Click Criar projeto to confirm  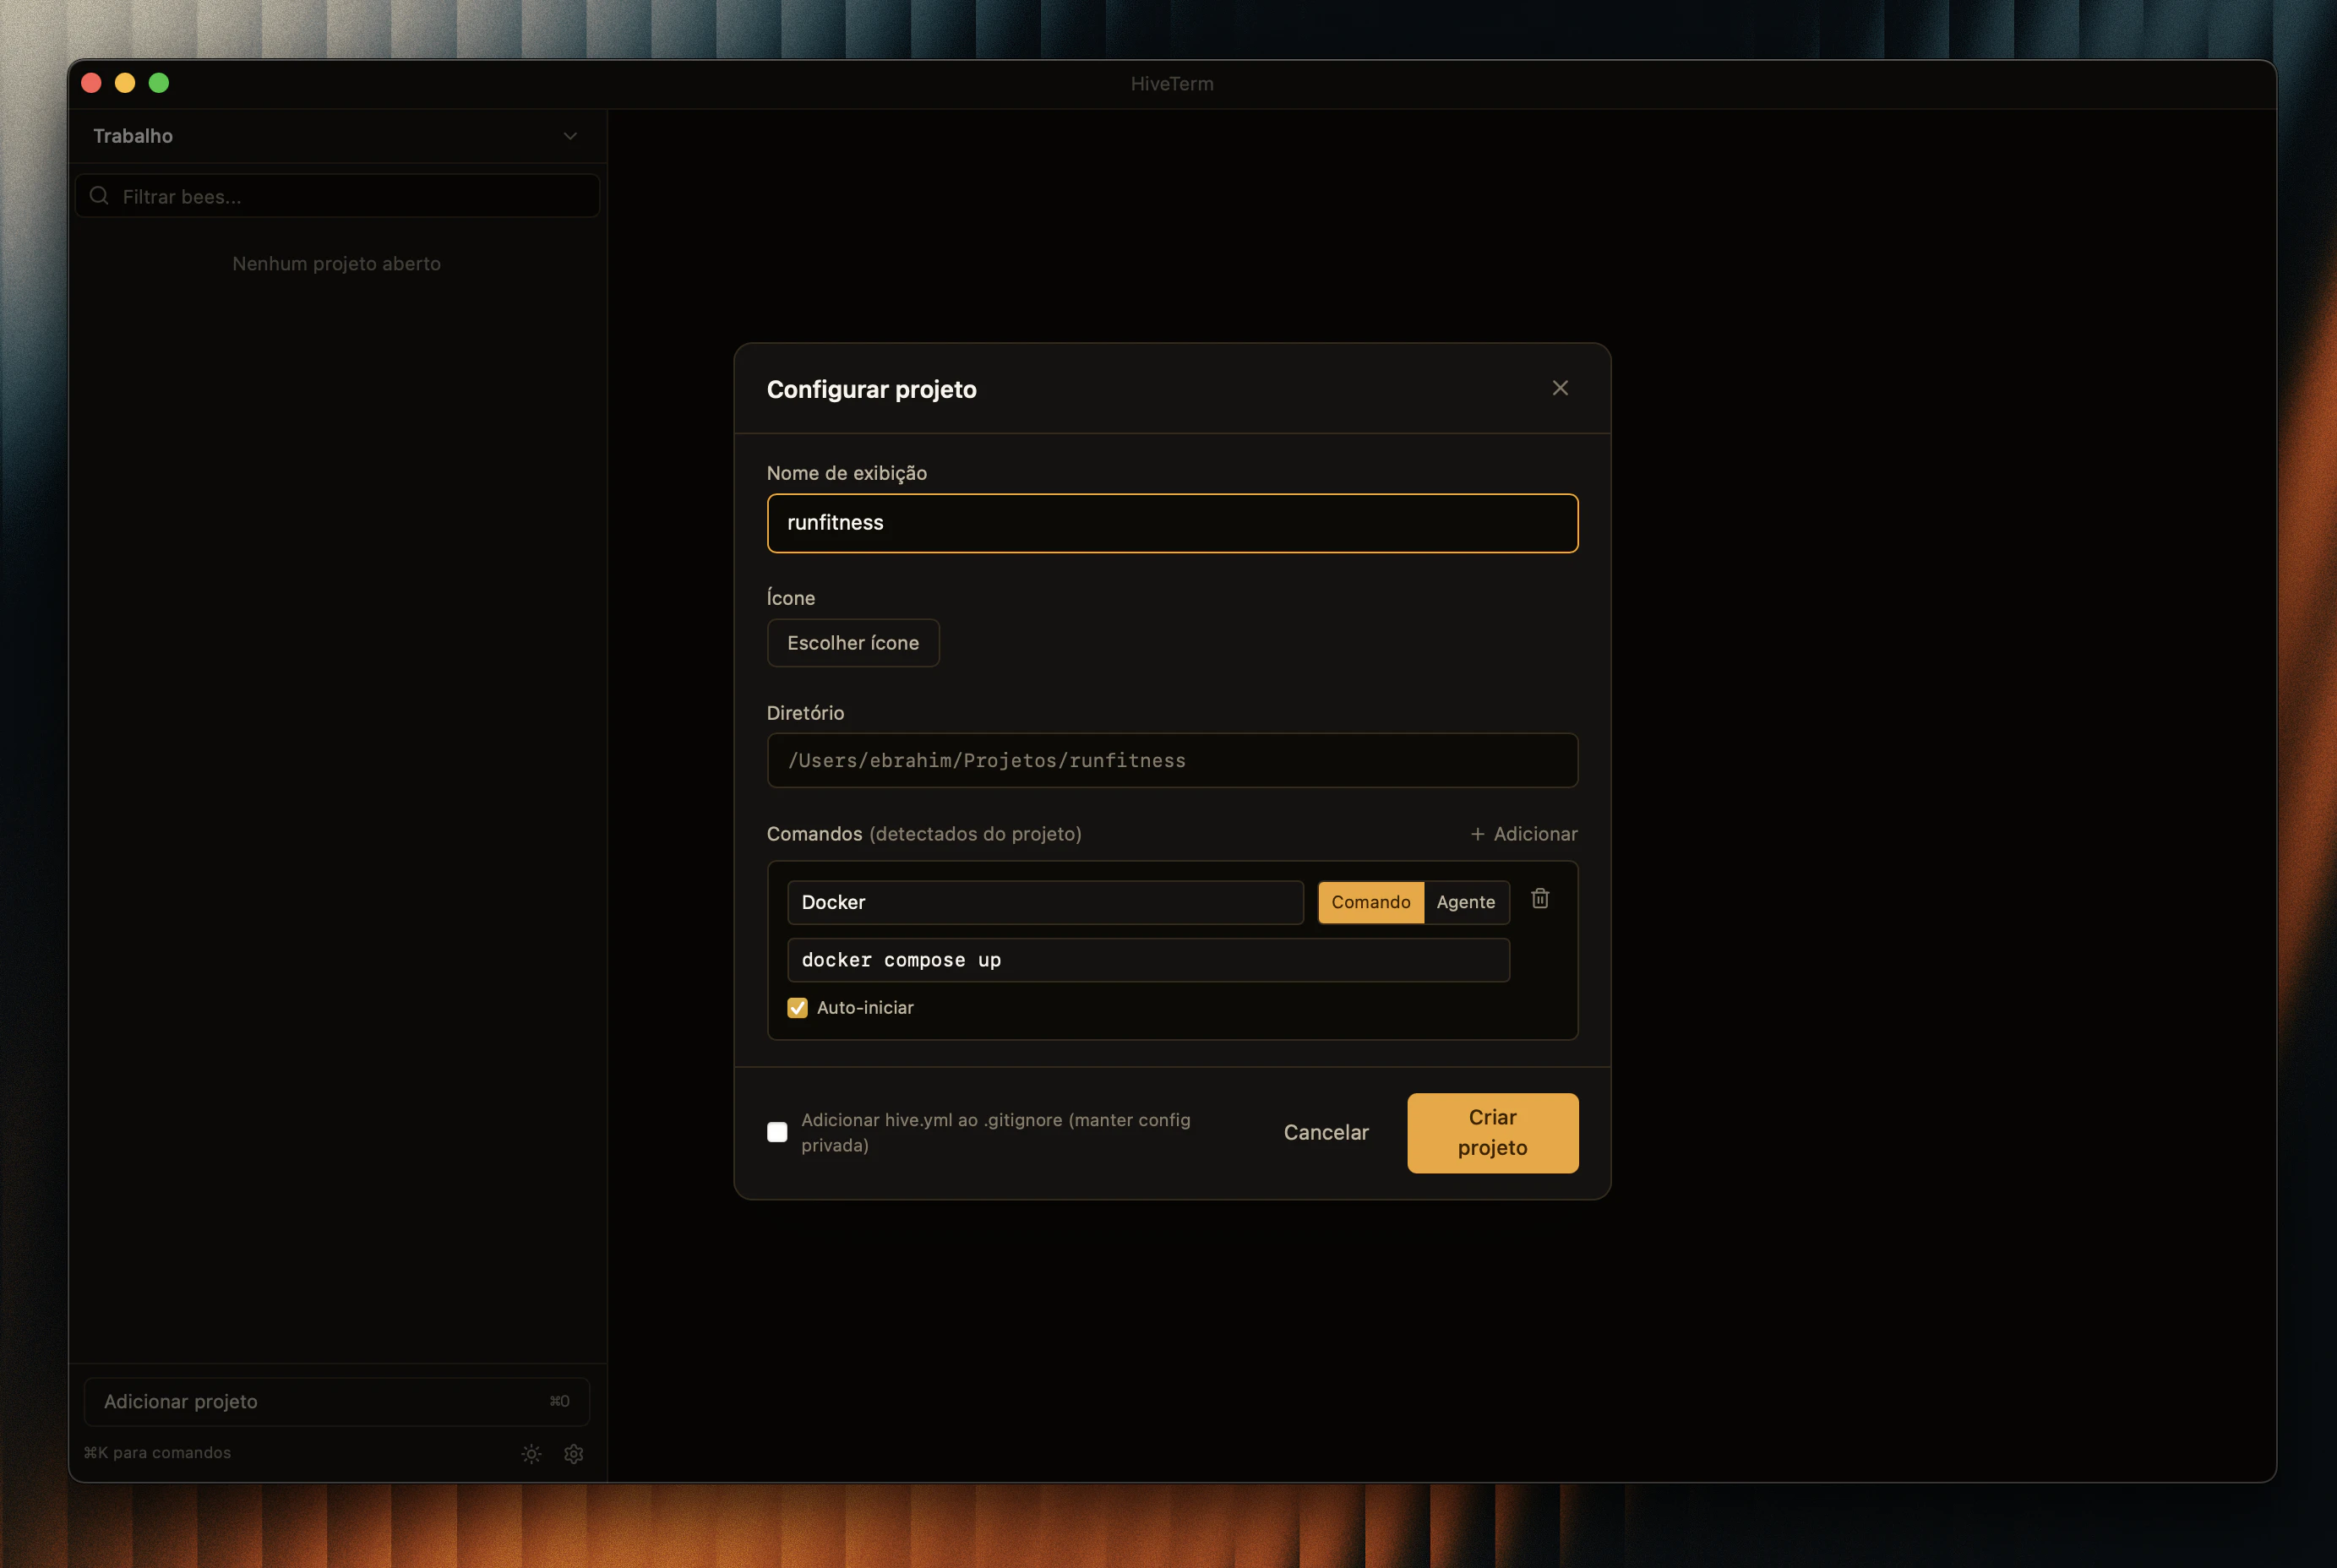click(x=1492, y=1132)
